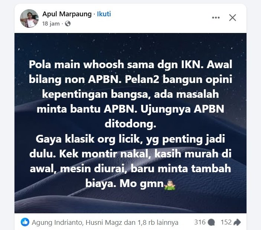Click the share arrow icon

tap(237, 222)
